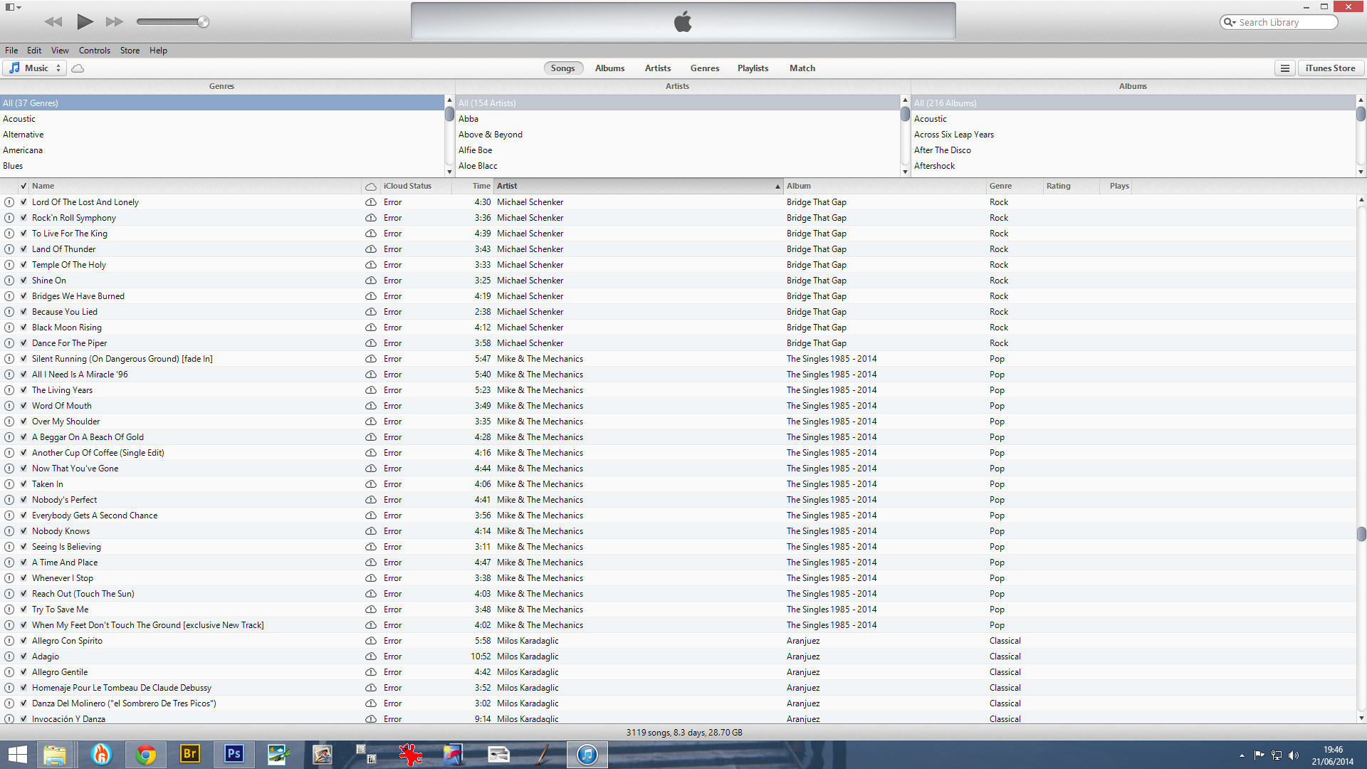The width and height of the screenshot is (1367, 769).
Task: Uncheck the song The Living Years
Action: coord(23,390)
